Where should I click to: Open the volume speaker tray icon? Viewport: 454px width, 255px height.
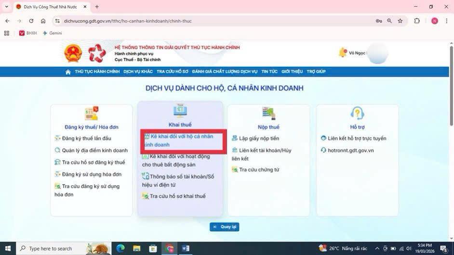pos(409,248)
